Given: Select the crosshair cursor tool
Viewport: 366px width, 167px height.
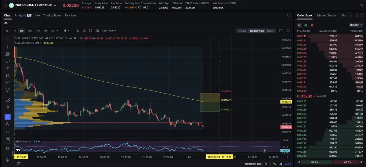Looking at the screenshot, I should pyautogui.click(x=7, y=40).
